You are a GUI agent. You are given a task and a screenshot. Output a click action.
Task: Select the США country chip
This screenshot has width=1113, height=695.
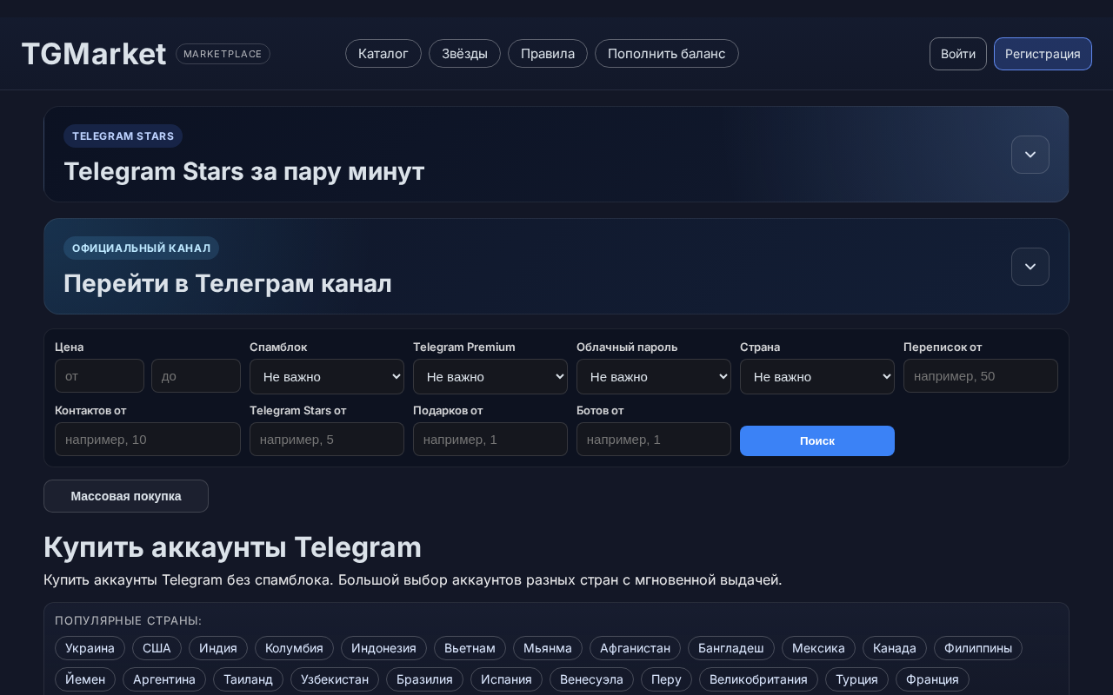[157, 648]
